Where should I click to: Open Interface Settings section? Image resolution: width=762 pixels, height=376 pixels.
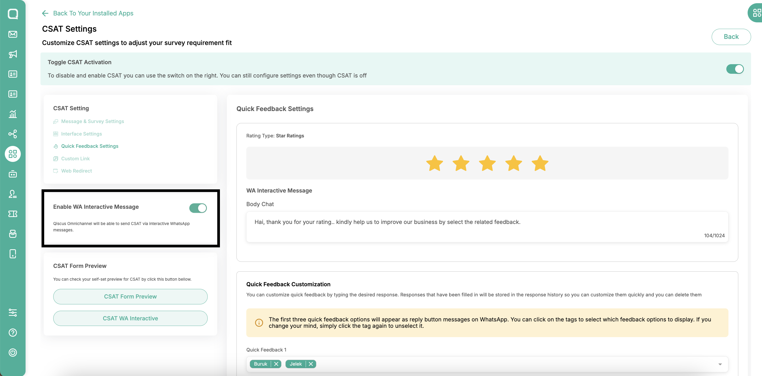click(x=77, y=134)
